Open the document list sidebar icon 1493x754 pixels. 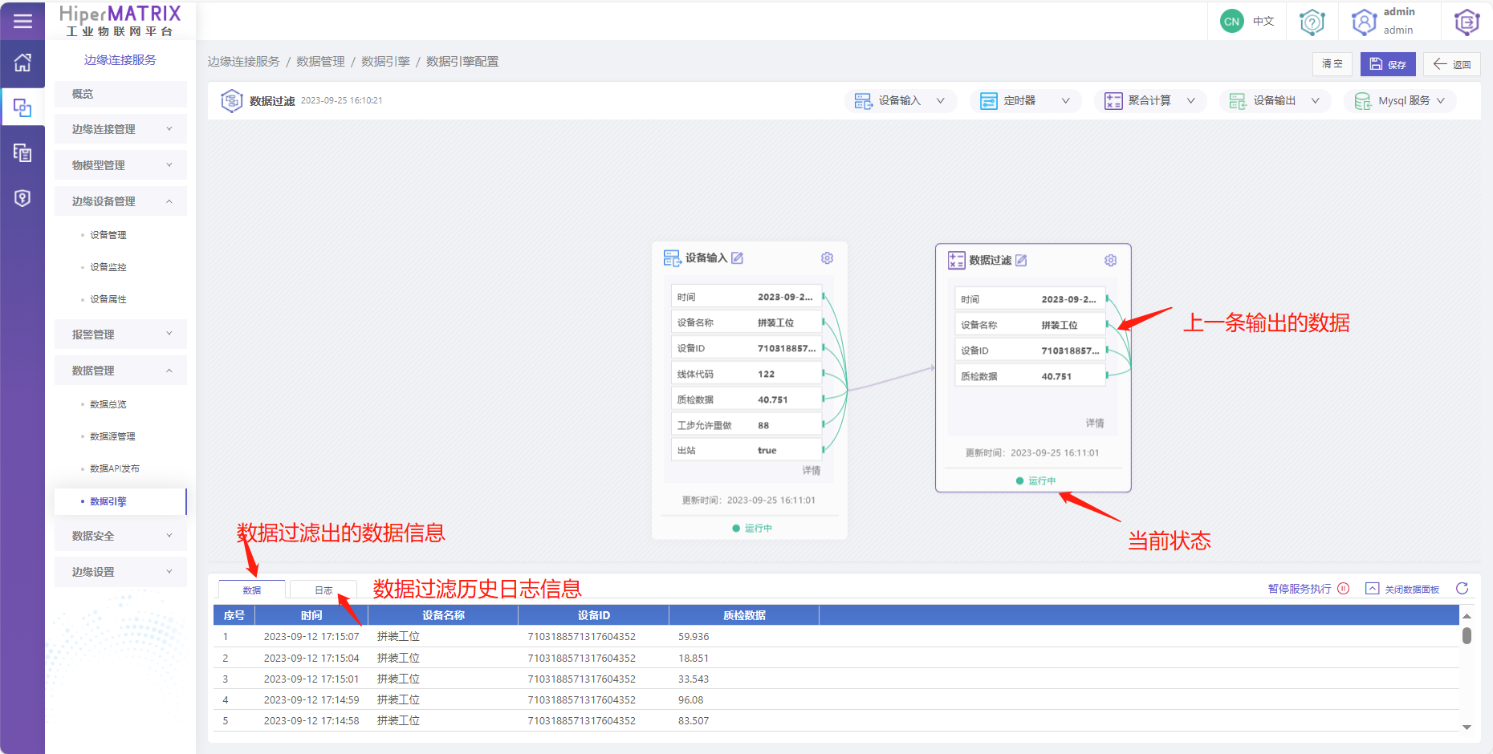[22, 152]
